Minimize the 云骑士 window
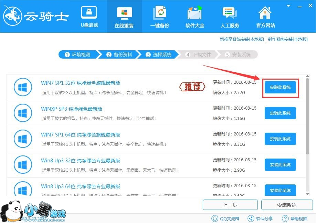This screenshot has width=316, height=223. point(300,6)
